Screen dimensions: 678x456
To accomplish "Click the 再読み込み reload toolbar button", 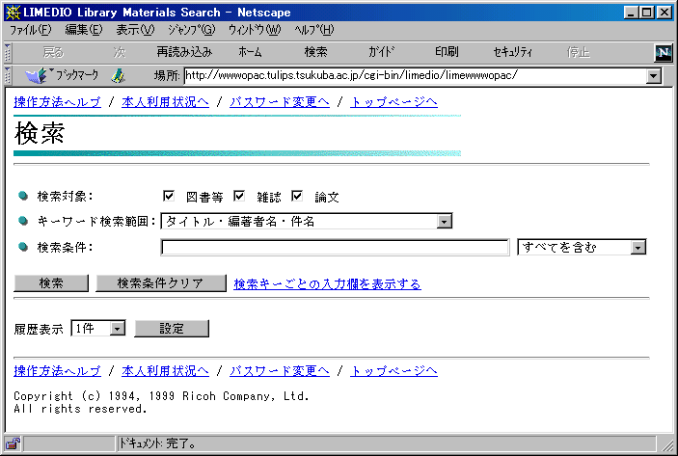I will coord(184,52).
